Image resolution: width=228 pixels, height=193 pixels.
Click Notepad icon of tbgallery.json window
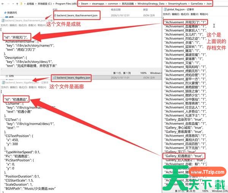click(x=3, y=82)
